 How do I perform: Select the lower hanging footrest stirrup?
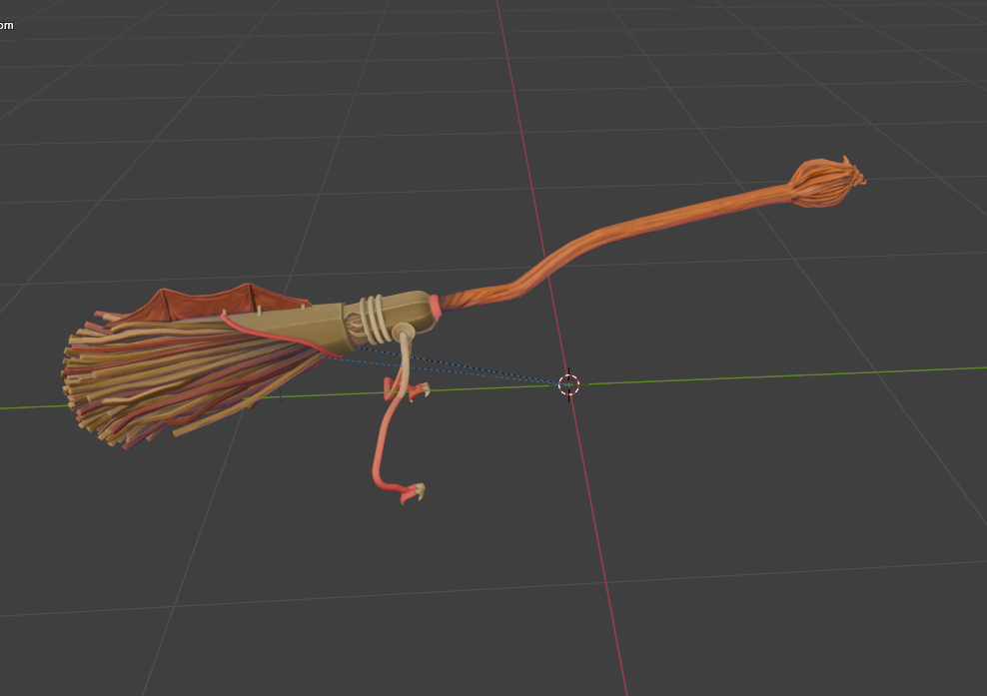coord(413,492)
